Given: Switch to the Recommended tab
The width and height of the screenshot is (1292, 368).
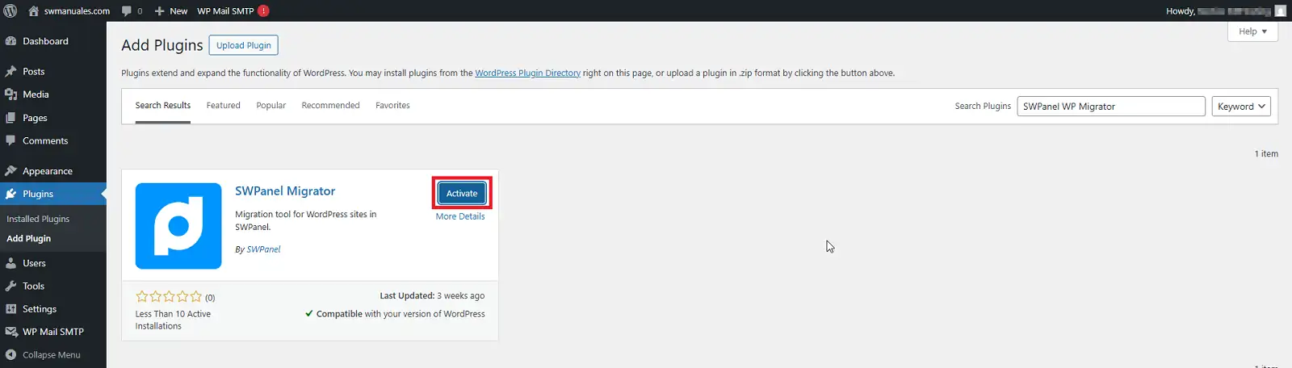Looking at the screenshot, I should [x=330, y=106].
